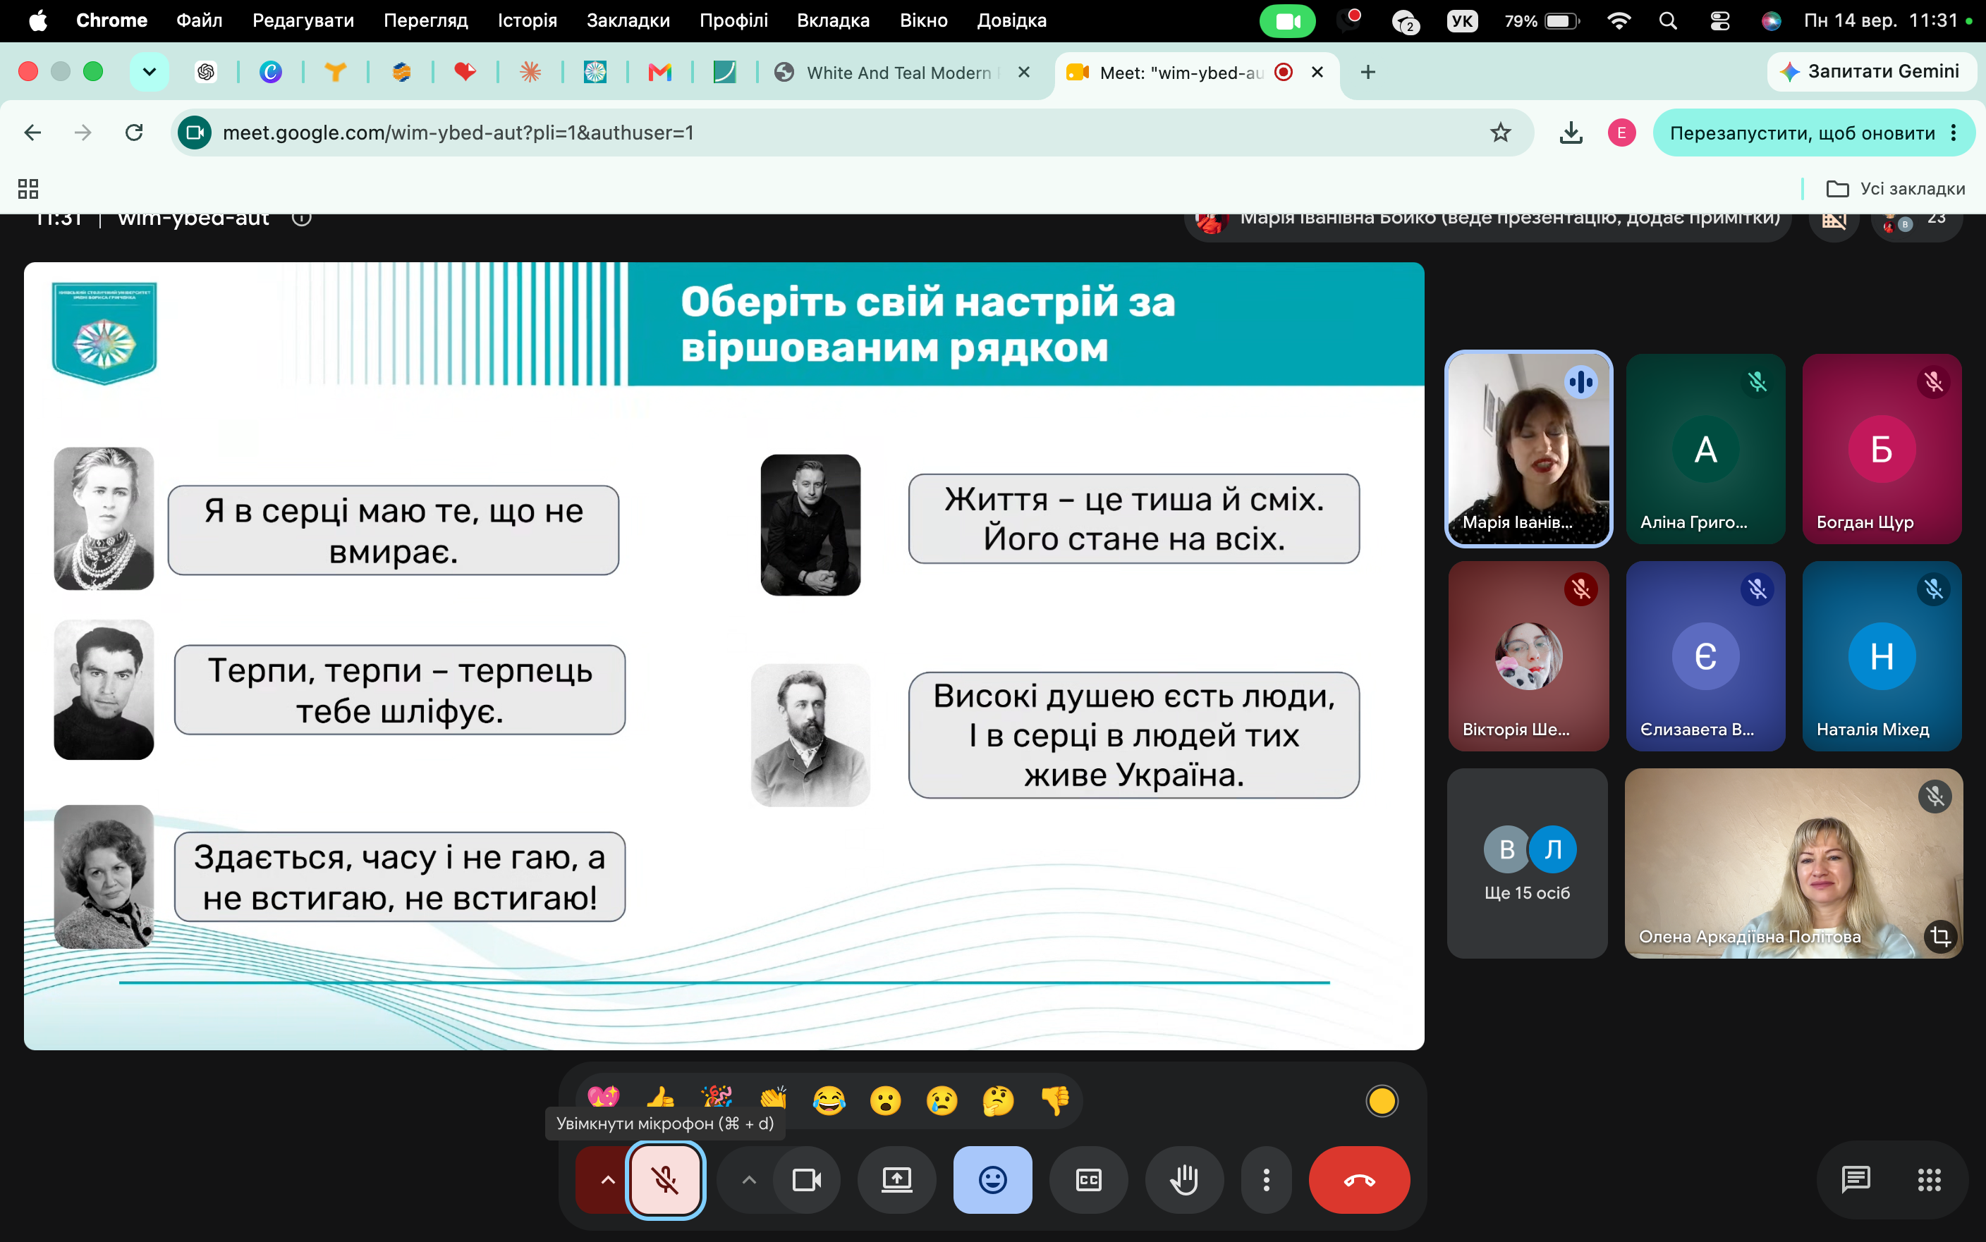Send the heart reaction emoji
Screen dimensions: 1986x1242
click(x=604, y=1099)
